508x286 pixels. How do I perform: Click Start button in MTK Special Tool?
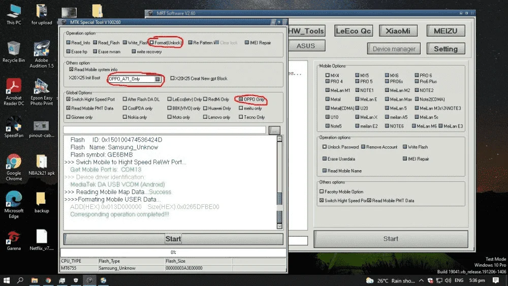point(173,239)
